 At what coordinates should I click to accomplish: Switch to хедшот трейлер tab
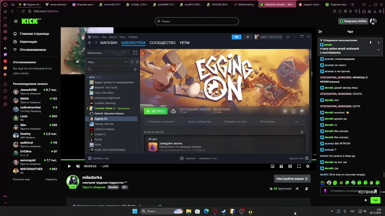pos(310,4)
